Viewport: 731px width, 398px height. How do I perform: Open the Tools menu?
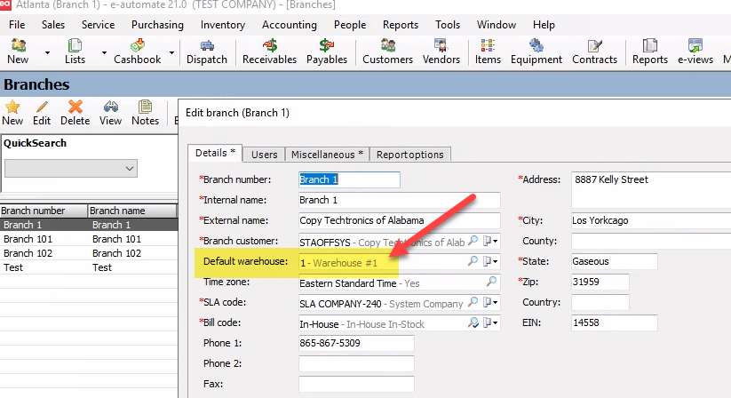coord(448,25)
